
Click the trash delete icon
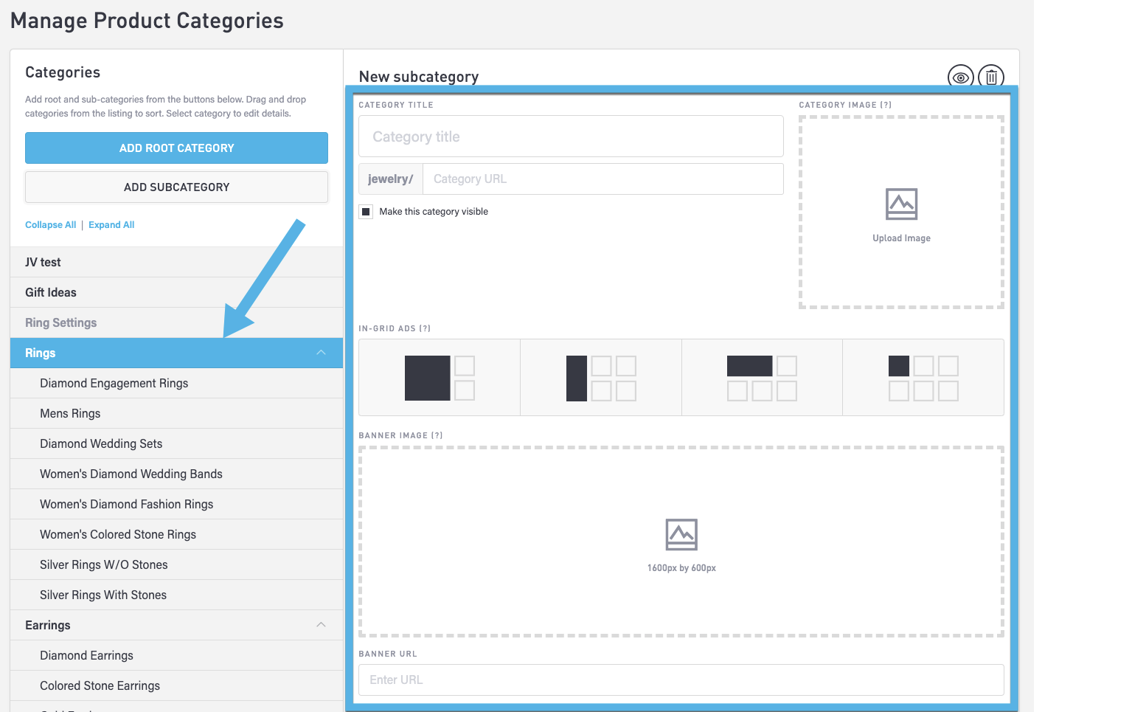(x=991, y=77)
